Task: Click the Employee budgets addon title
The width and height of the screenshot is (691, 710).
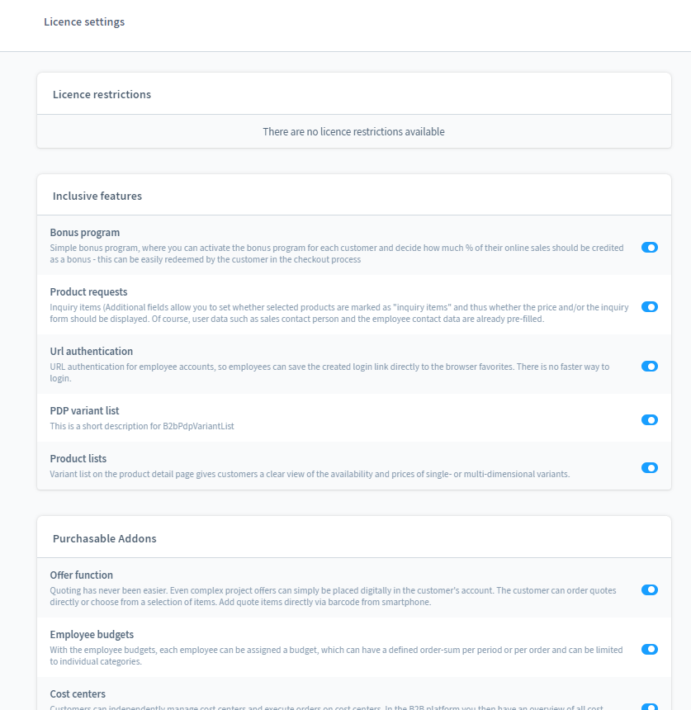Action: click(x=92, y=635)
